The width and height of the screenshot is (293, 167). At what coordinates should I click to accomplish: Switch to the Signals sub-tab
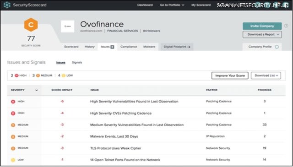pos(77,63)
